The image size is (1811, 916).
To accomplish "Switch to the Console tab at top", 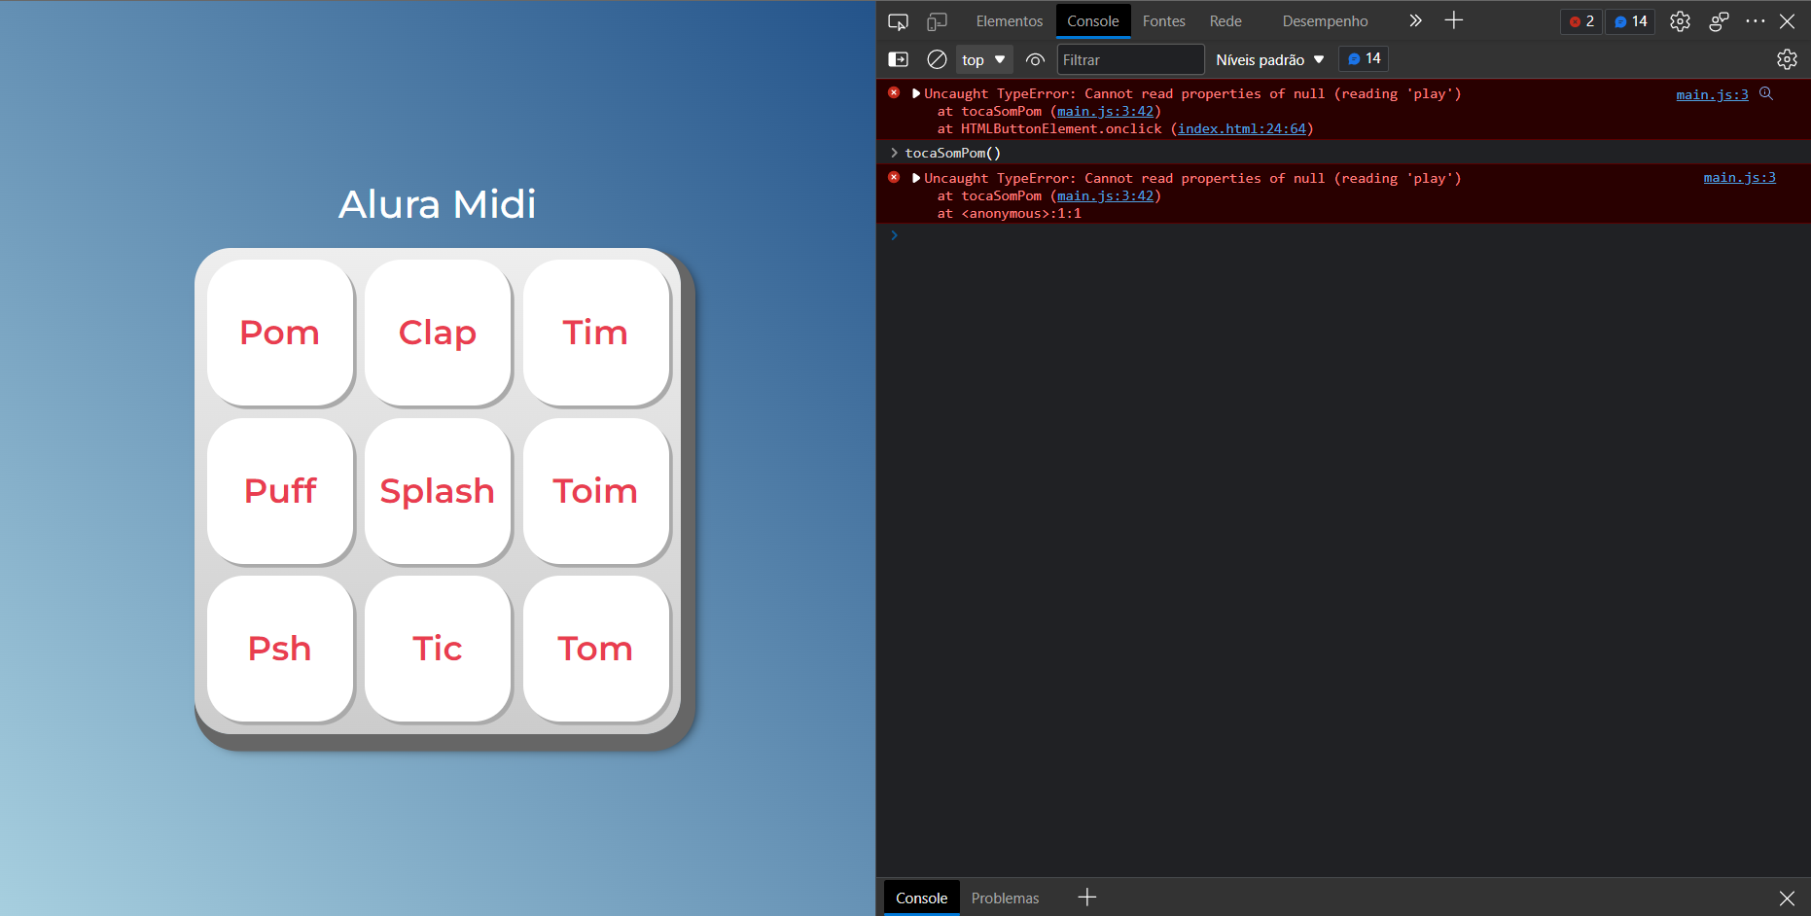I will click(1093, 21).
